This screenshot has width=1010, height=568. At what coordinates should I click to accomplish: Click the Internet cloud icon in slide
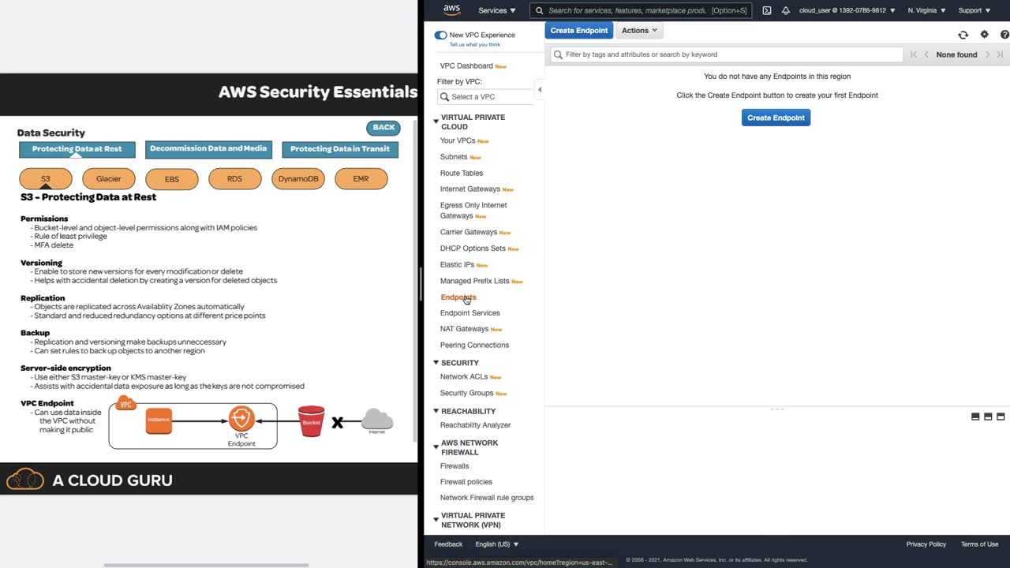point(377,420)
